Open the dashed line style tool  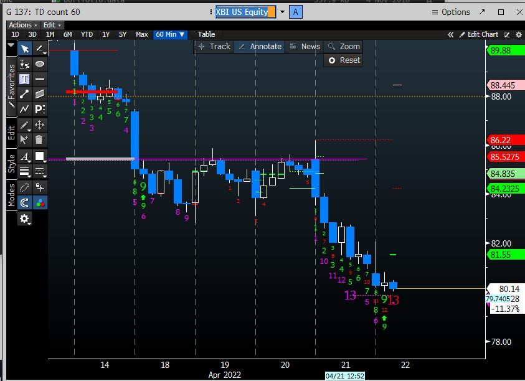click(x=40, y=171)
